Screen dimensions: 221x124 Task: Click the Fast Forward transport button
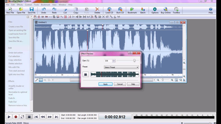coord(50,117)
